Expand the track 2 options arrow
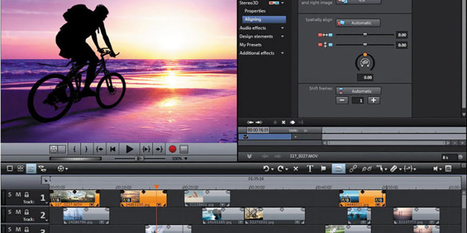467x233 pixels. (47, 220)
